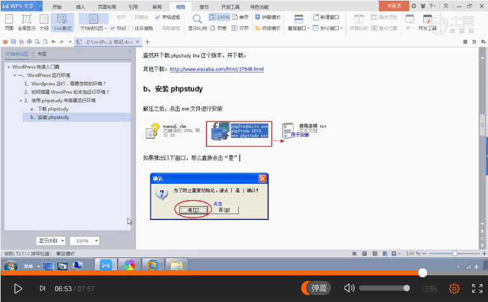Click the open folder icon in quick toolbar
This screenshot has width=488, height=302.
[5, 42]
